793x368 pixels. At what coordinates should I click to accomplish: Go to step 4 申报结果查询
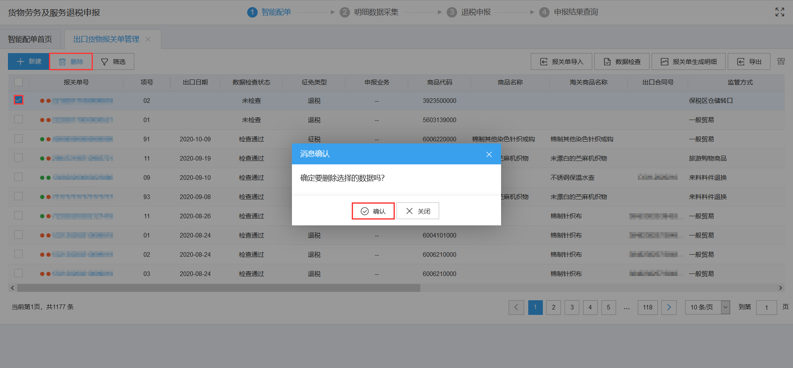(569, 12)
